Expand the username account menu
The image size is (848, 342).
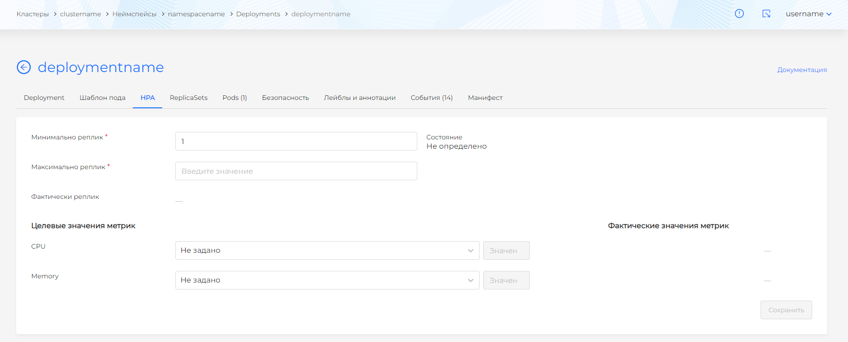pos(808,14)
